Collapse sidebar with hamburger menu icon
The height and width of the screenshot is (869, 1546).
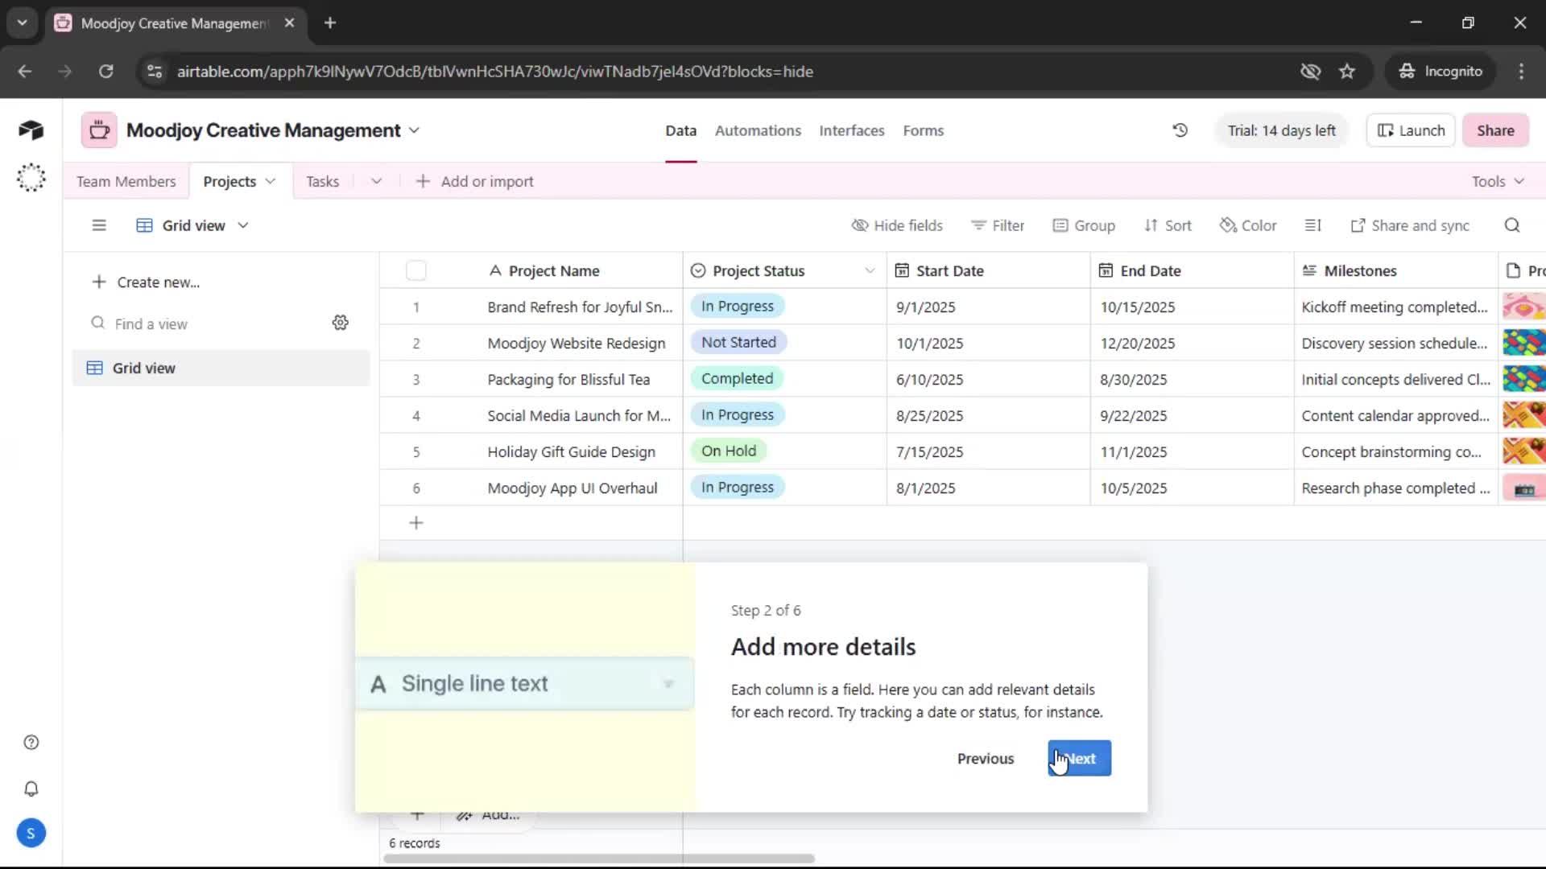(x=99, y=225)
